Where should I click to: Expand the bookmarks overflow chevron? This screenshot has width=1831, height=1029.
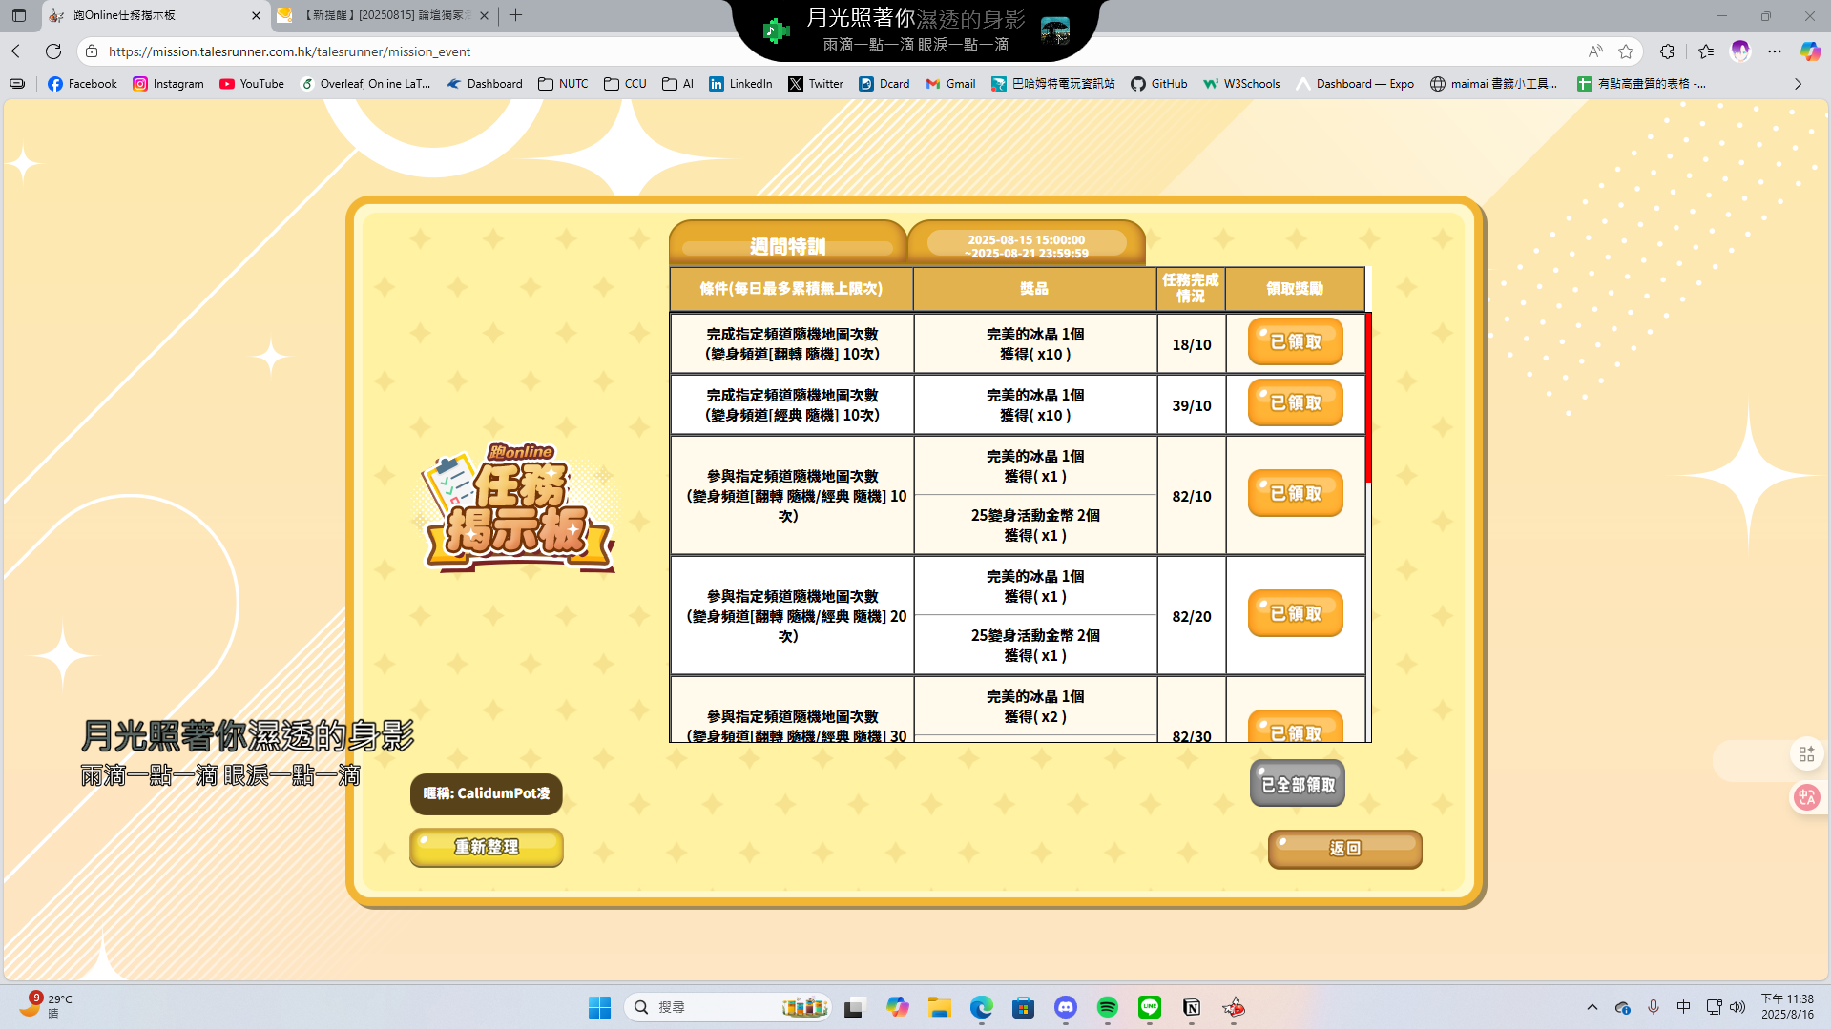pos(1798,84)
